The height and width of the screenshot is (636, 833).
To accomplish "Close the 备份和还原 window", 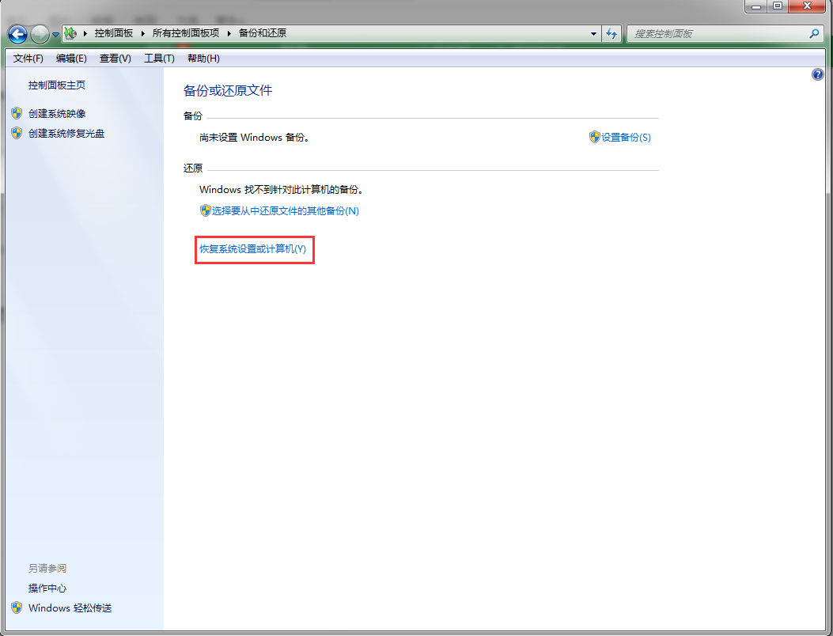I will tap(807, 6).
